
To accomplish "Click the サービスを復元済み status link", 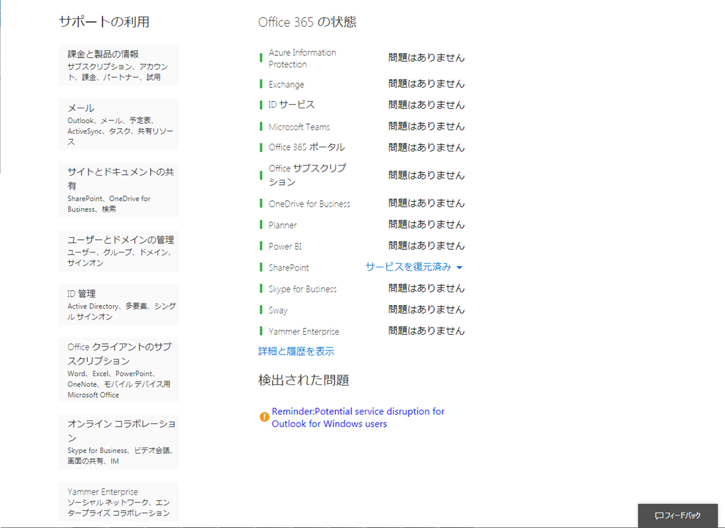I will pyautogui.click(x=408, y=267).
